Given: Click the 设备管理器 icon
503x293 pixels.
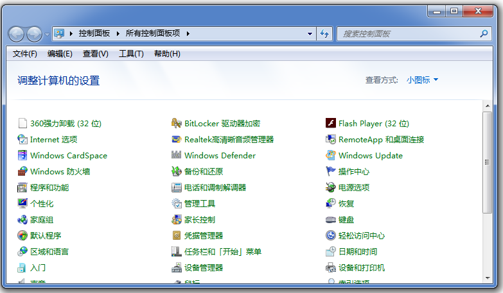Looking at the screenshot, I should 177,268.
